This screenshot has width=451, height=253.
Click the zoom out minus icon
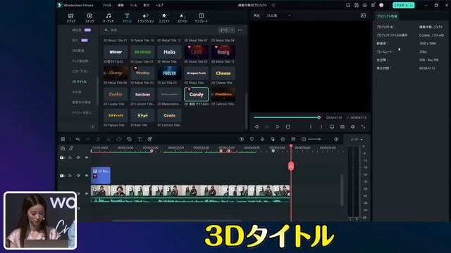[304, 139]
